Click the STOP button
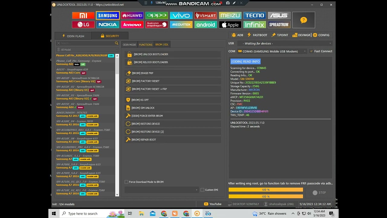The height and width of the screenshot is (218, 387). 319,193
